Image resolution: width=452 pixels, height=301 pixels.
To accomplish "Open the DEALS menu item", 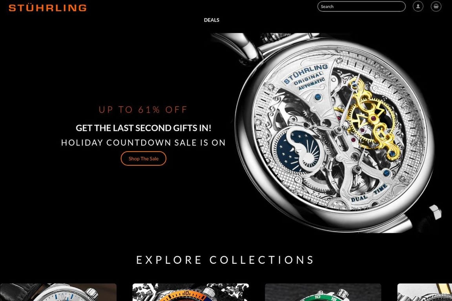I will tap(211, 20).
